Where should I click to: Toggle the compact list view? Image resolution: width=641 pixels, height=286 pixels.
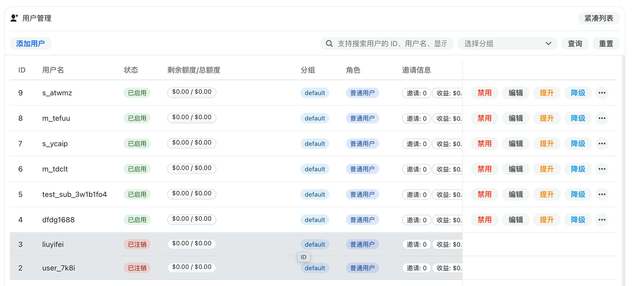(x=598, y=18)
